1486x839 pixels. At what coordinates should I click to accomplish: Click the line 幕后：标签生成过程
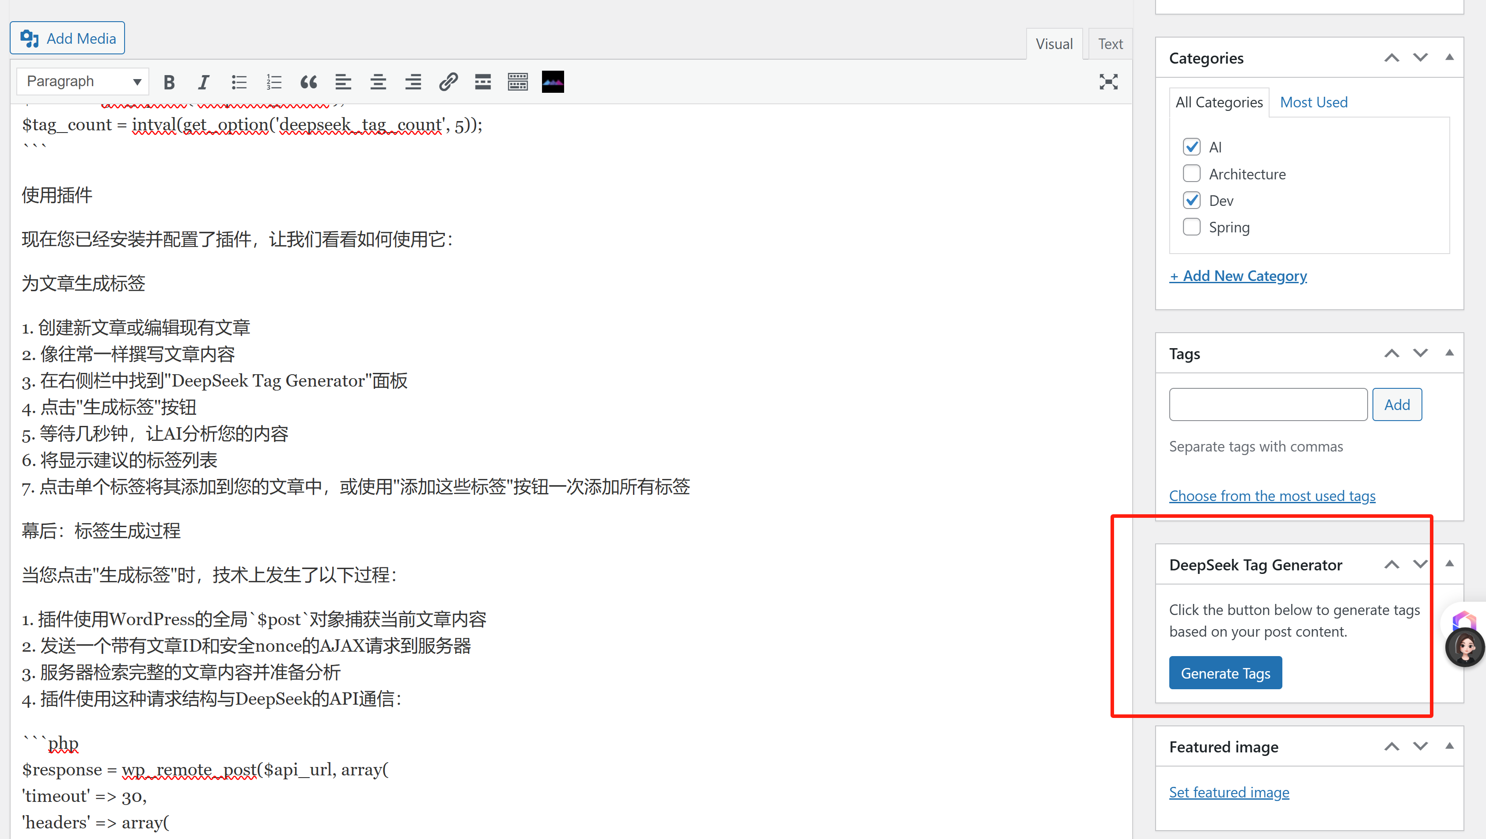(x=101, y=531)
